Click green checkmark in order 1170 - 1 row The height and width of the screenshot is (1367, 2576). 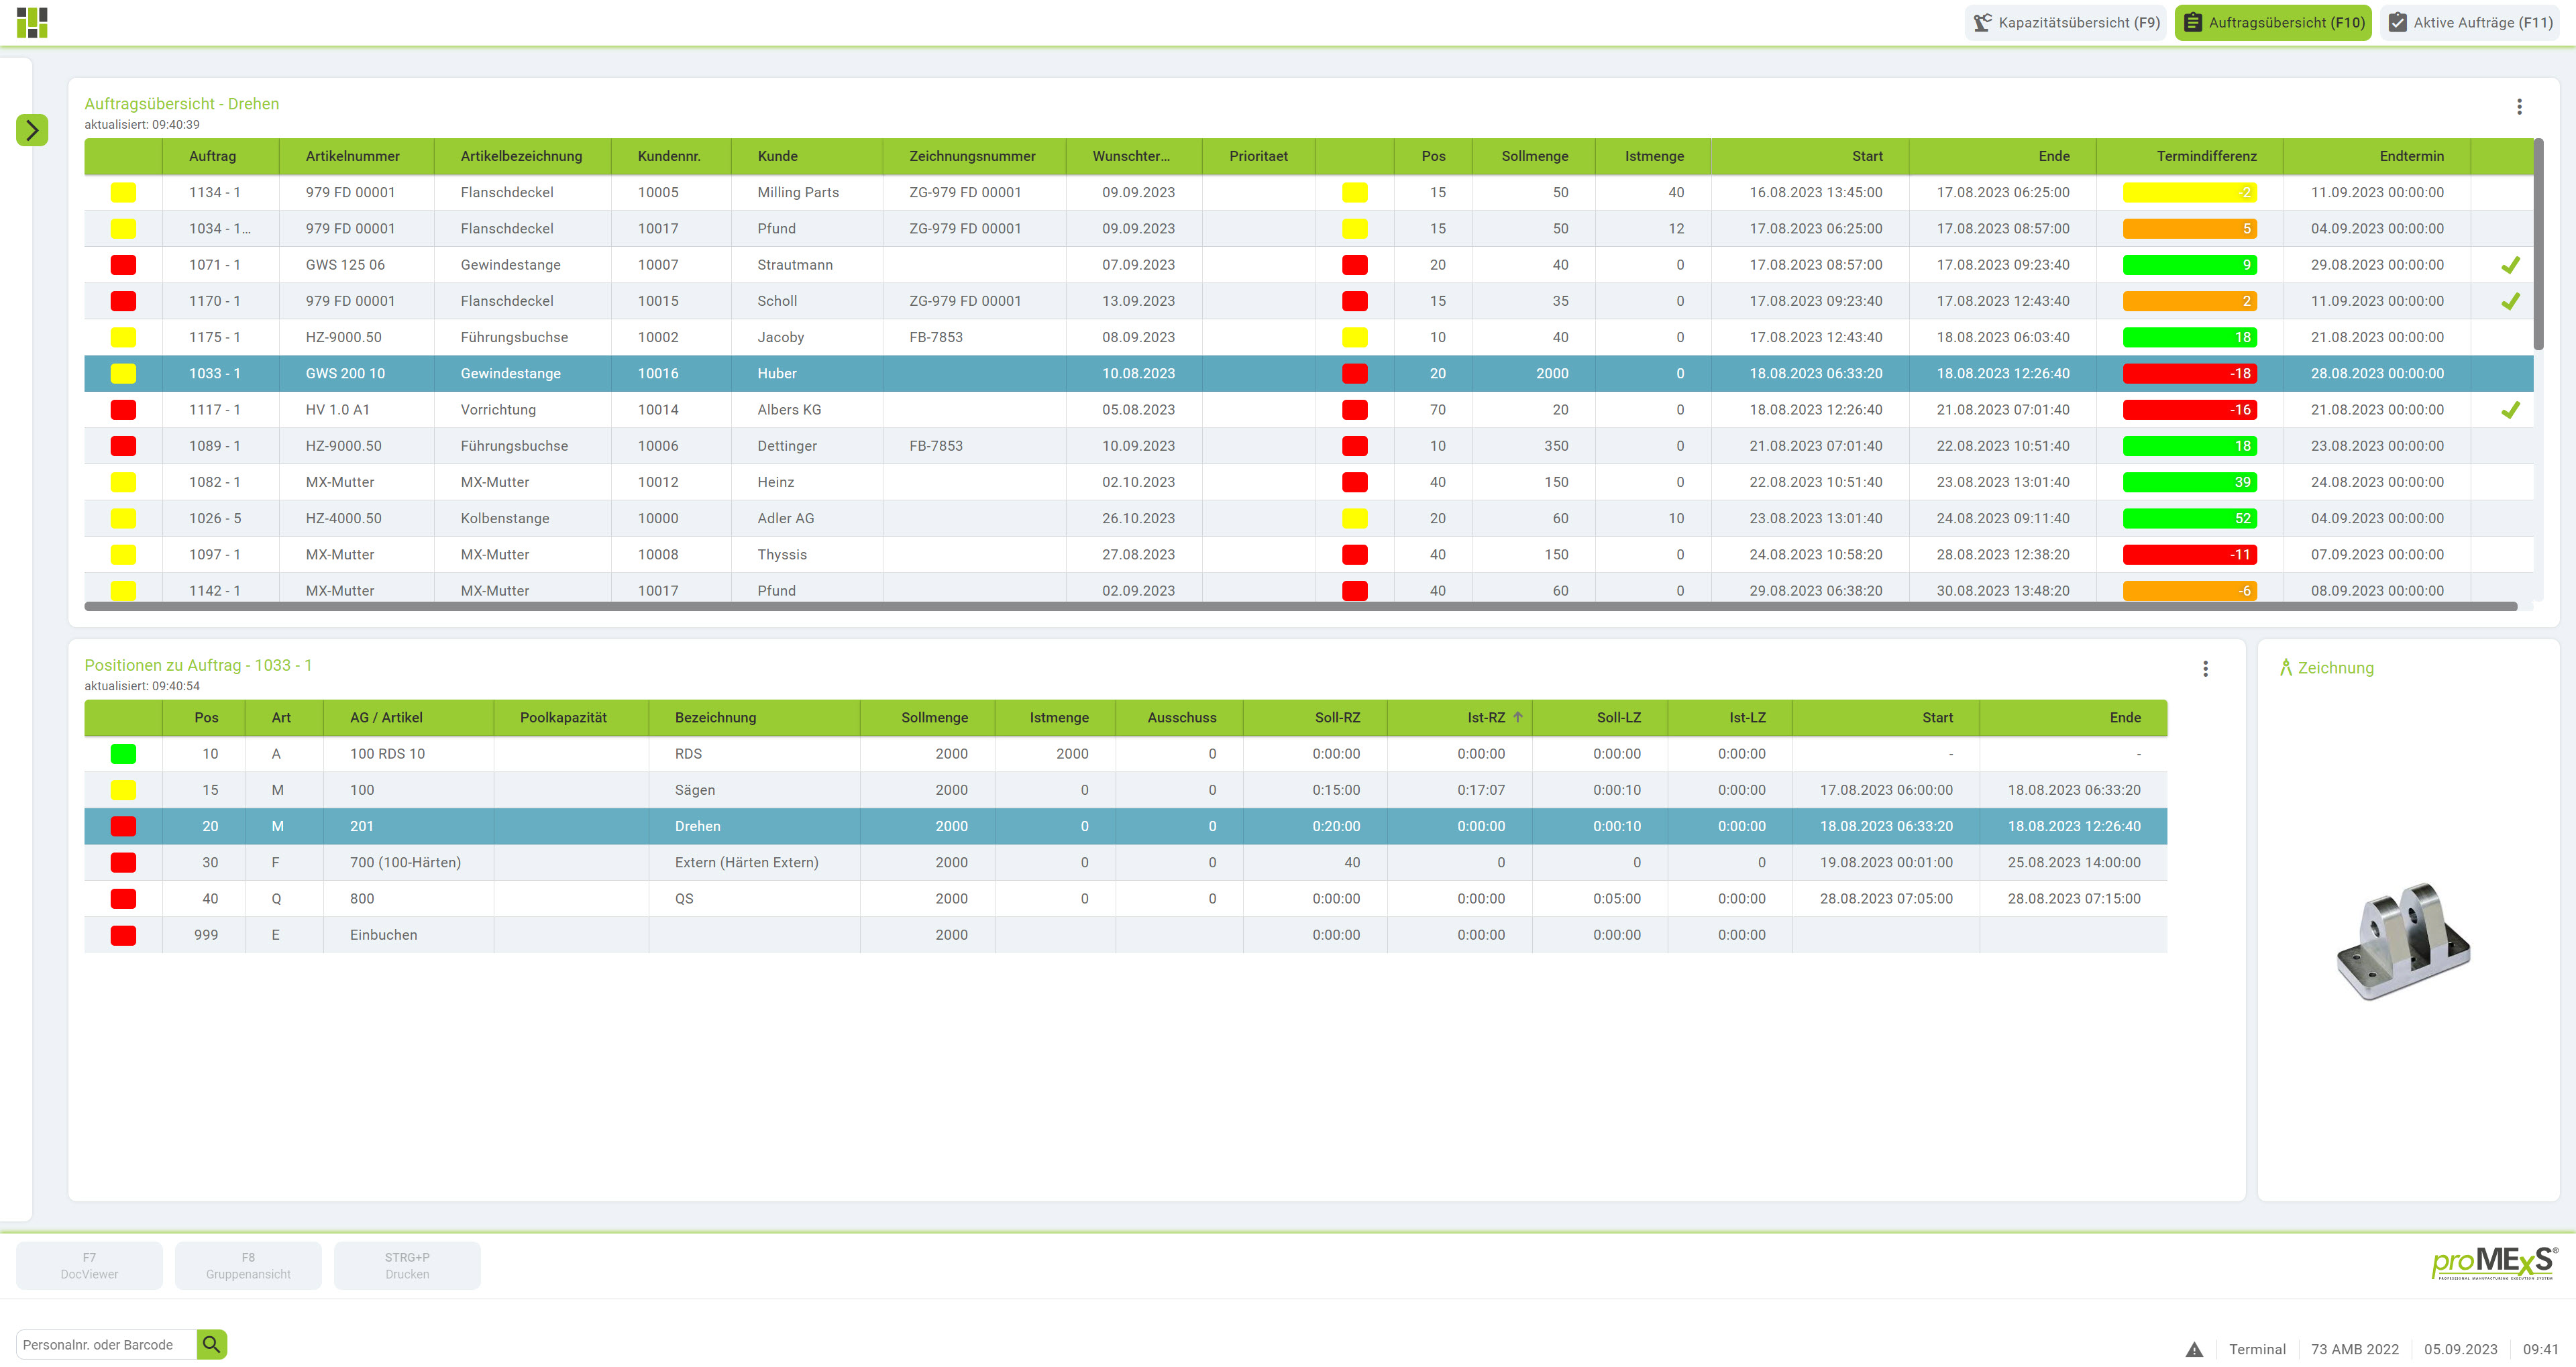[2510, 301]
